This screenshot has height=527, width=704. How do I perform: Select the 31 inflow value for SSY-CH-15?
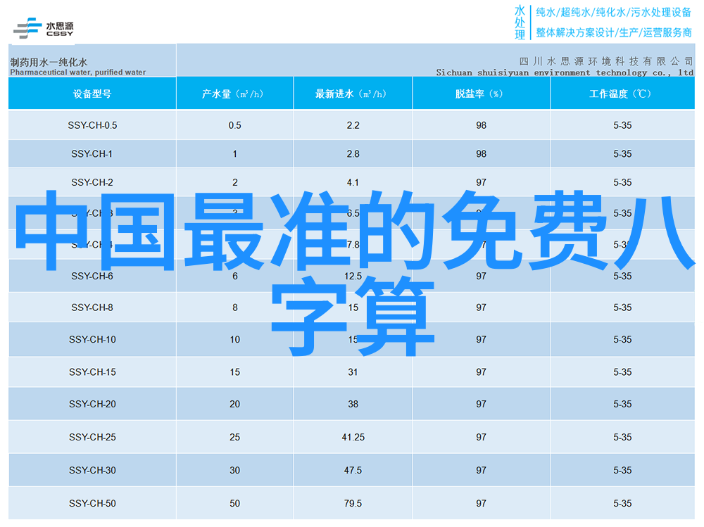point(353,372)
